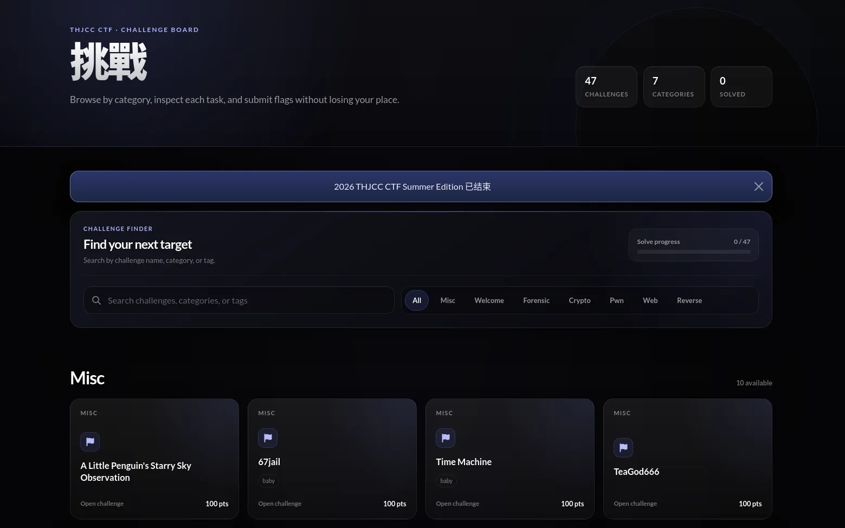Click the 'THJCC CTF · CHALLENGE BOARD' label
This screenshot has width=845, height=528.
tap(134, 30)
